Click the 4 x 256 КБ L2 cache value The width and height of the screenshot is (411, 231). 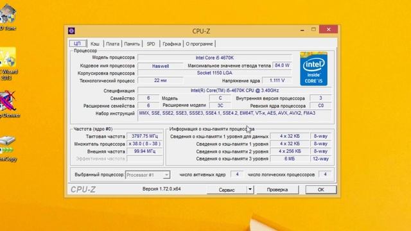click(290, 151)
